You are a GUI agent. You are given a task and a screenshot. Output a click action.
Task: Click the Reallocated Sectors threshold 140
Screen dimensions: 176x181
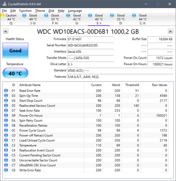[x=136, y=105]
